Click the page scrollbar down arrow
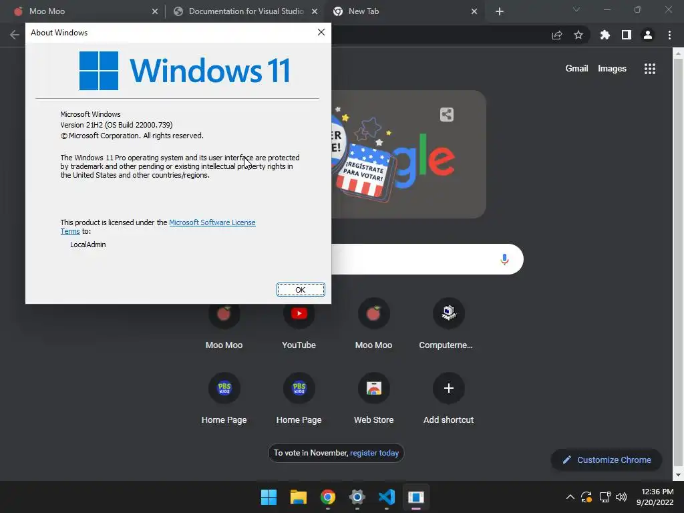The width and height of the screenshot is (684, 513). [x=678, y=475]
